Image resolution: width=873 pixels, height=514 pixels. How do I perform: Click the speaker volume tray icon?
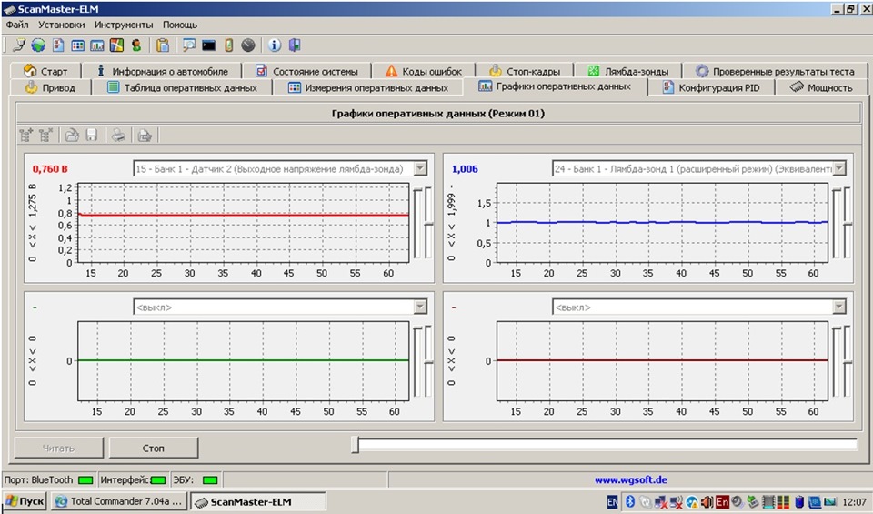point(707,502)
